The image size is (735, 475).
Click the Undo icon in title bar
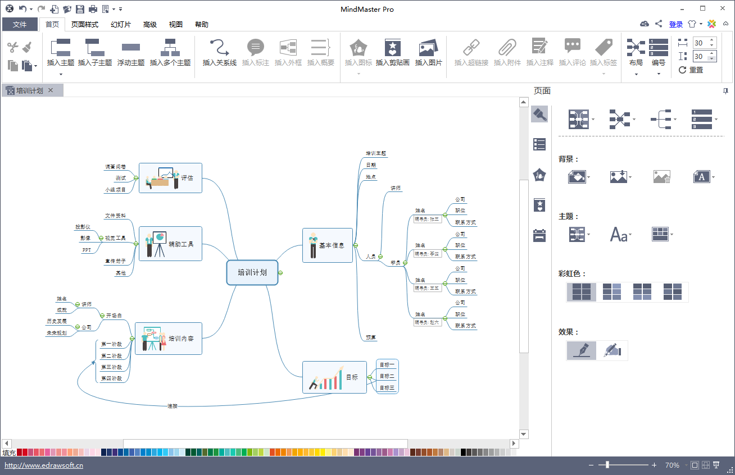coord(22,9)
